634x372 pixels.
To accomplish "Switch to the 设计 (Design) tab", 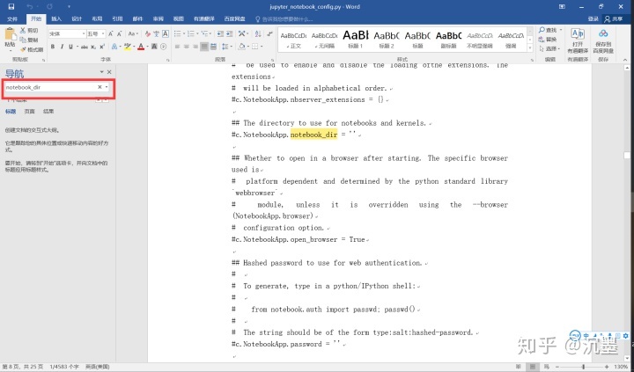I will pos(77,19).
